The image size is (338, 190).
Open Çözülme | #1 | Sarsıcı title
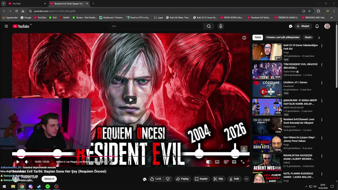click(295, 82)
